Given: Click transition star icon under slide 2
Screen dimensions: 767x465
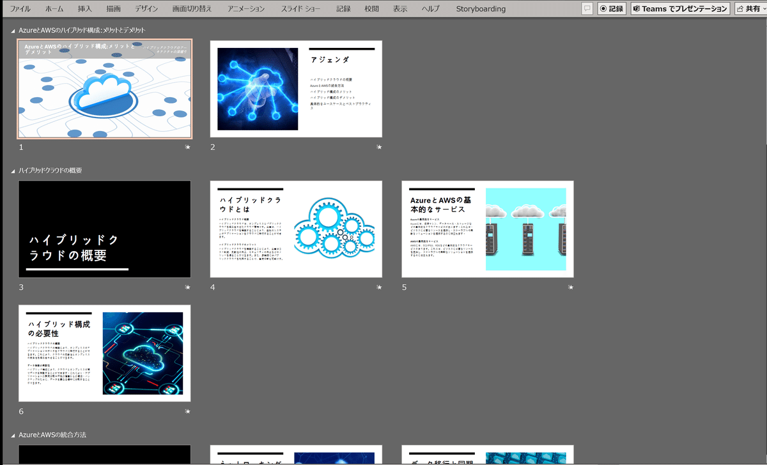Looking at the screenshot, I should point(379,148).
